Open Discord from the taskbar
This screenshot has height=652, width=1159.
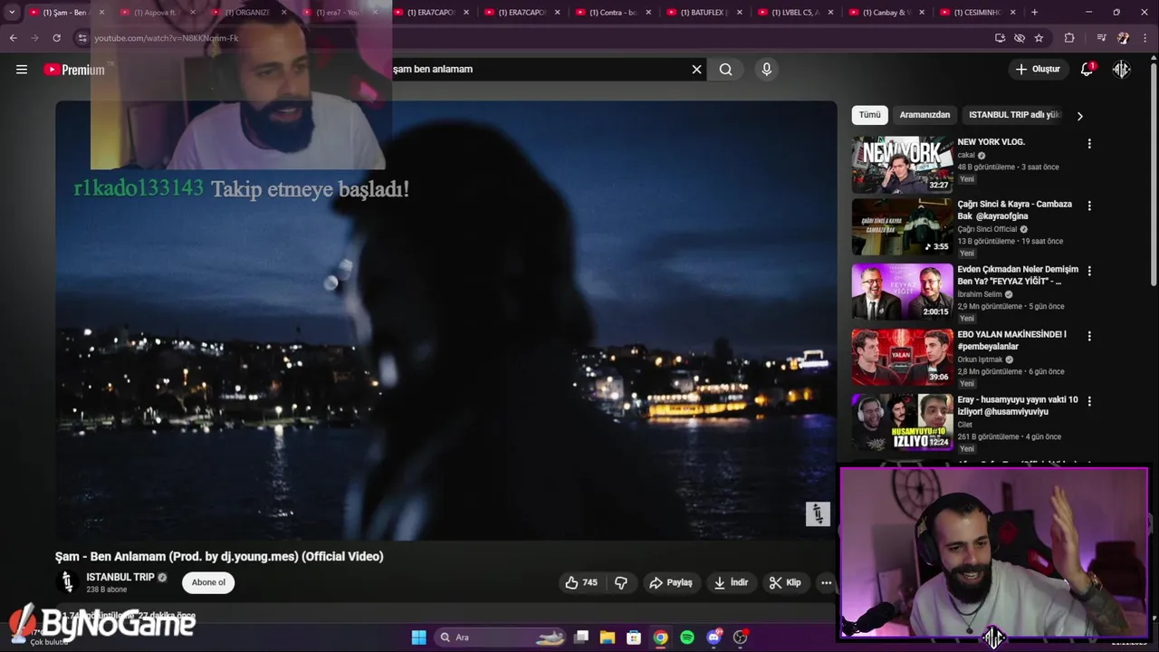pyautogui.click(x=714, y=638)
